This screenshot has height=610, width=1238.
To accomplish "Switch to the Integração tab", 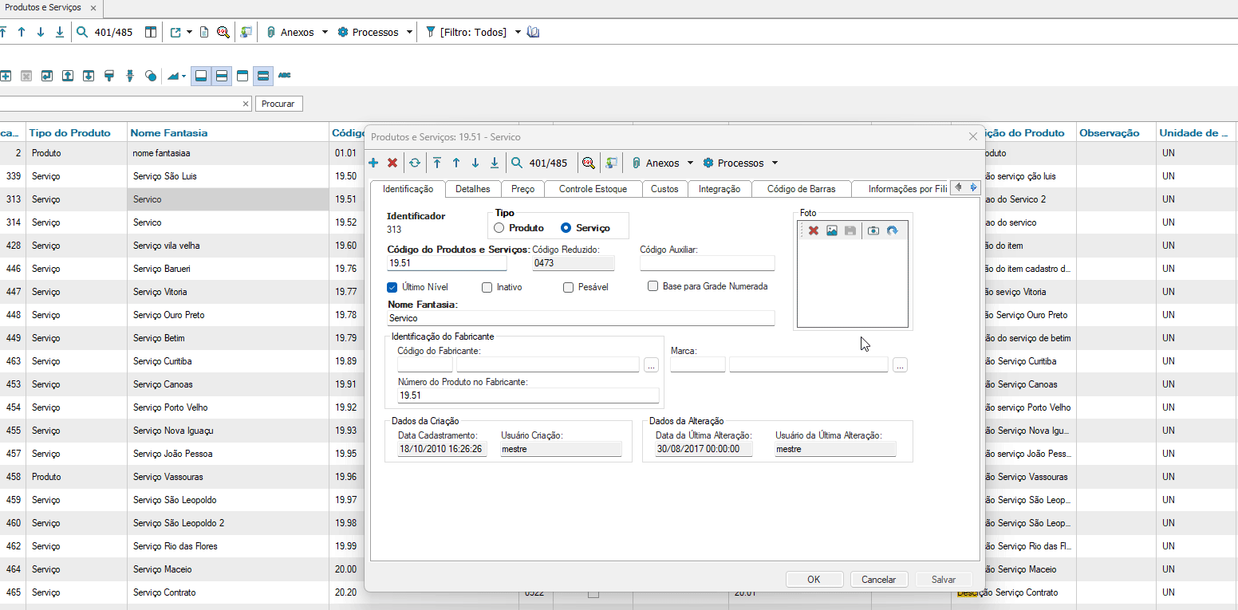I will click(x=720, y=189).
